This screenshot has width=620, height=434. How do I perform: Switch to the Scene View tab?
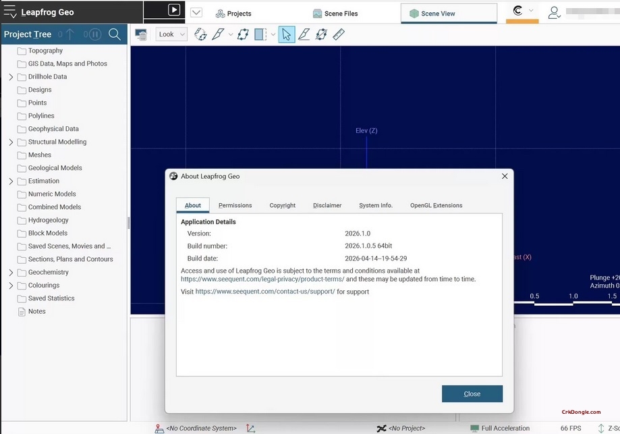[449, 13]
